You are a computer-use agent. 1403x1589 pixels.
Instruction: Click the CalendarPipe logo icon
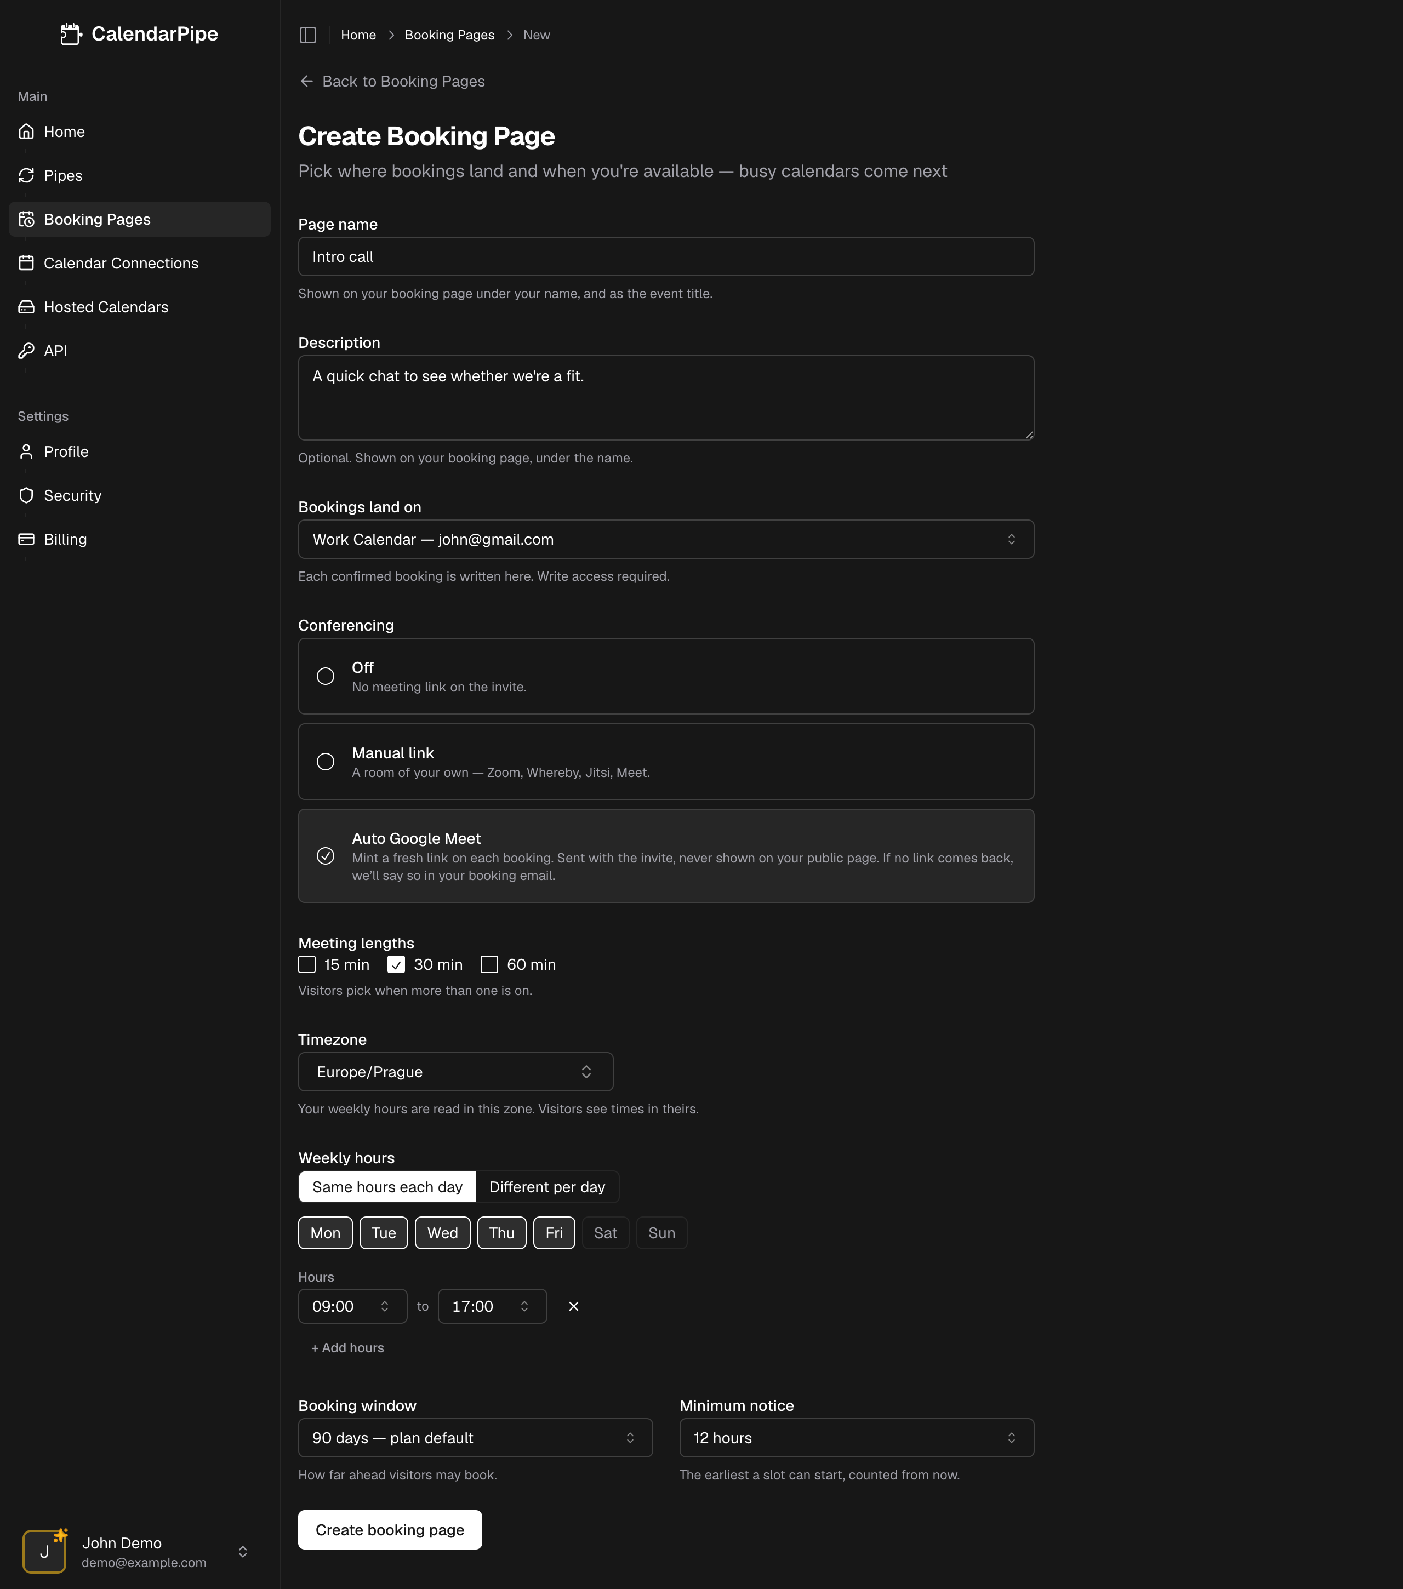[x=71, y=34]
